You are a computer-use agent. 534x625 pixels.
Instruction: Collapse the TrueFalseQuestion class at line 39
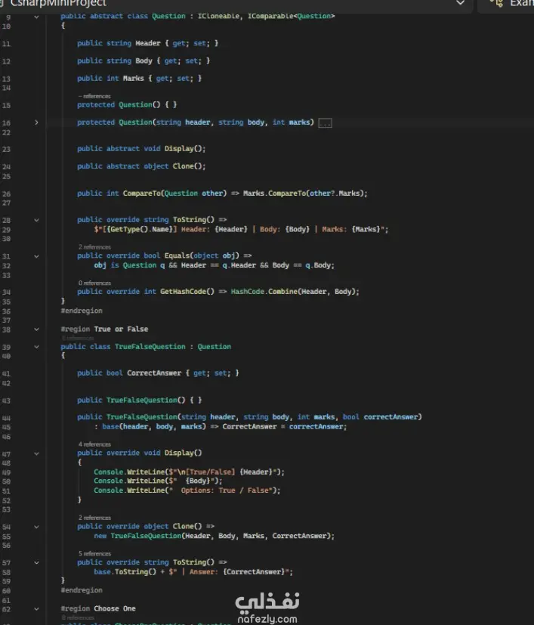click(x=37, y=347)
